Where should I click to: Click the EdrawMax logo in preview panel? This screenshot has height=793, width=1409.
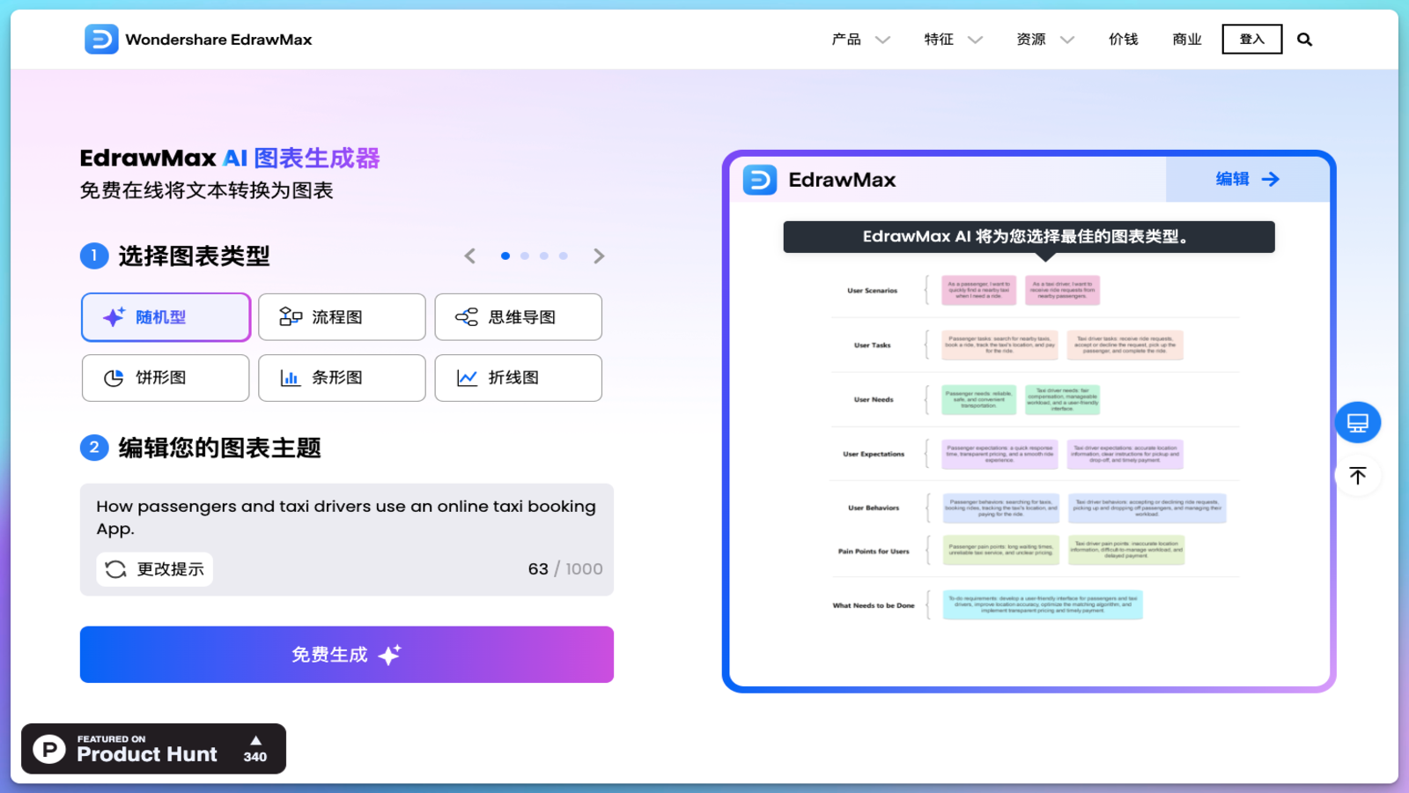tap(760, 180)
